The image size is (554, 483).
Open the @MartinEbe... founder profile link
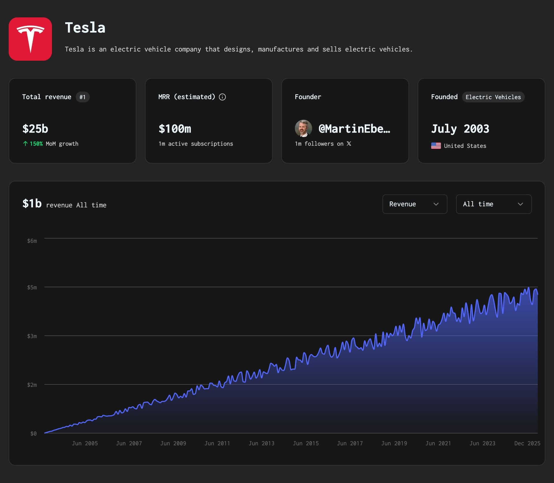(354, 129)
